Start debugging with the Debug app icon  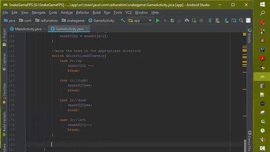(x=172, y=21)
